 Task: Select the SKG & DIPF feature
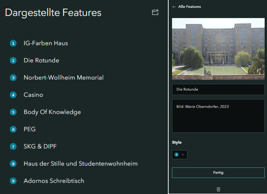pyautogui.click(x=40, y=146)
